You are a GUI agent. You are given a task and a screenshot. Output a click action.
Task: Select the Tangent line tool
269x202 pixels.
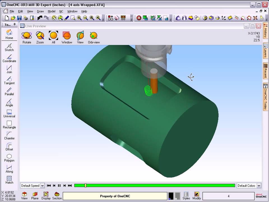(9, 81)
